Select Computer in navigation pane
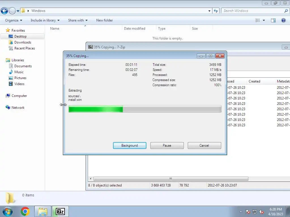The image size is (290, 217). 19,96
